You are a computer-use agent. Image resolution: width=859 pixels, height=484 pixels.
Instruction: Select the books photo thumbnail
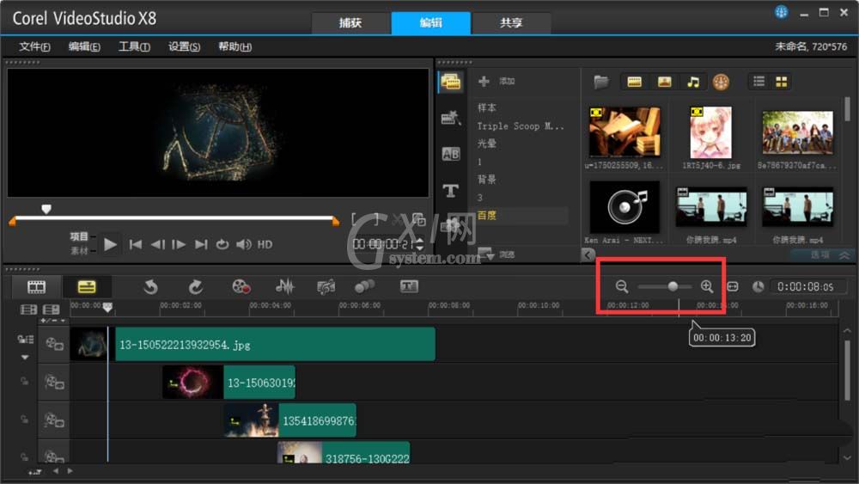[624, 132]
